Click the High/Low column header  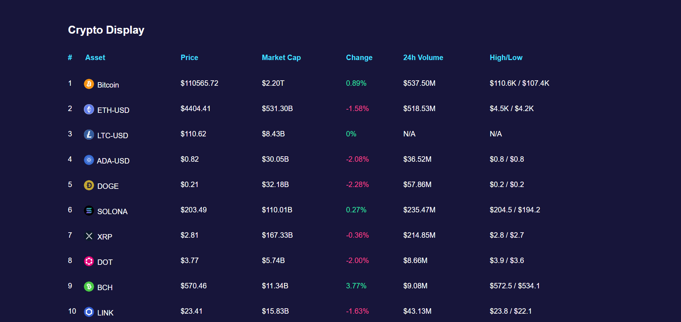pyautogui.click(x=506, y=58)
